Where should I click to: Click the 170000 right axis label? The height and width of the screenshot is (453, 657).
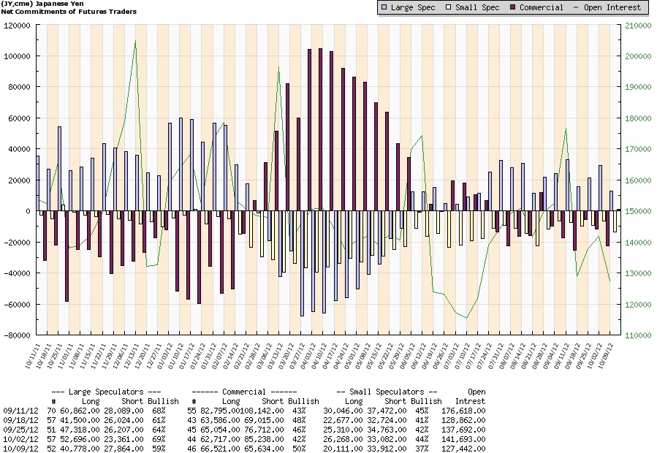[x=638, y=149]
